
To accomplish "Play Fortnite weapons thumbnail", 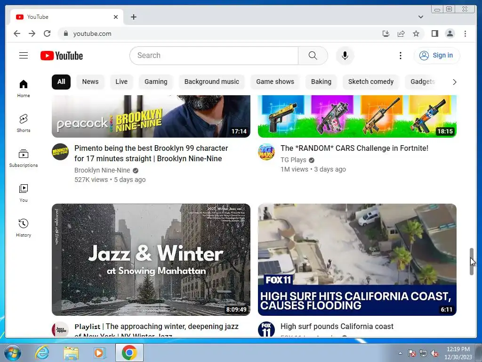I will click(x=357, y=116).
